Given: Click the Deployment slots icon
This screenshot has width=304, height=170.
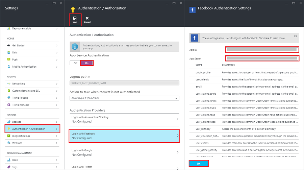Looking at the screenshot, I should [9, 28].
